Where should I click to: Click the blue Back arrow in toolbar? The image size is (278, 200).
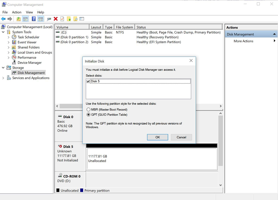pyautogui.click(x=3, y=19)
